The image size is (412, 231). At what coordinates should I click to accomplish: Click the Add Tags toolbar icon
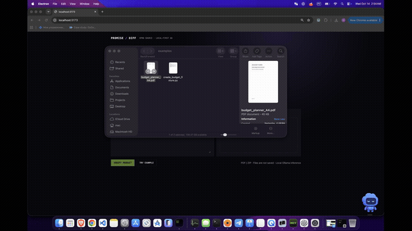click(257, 51)
